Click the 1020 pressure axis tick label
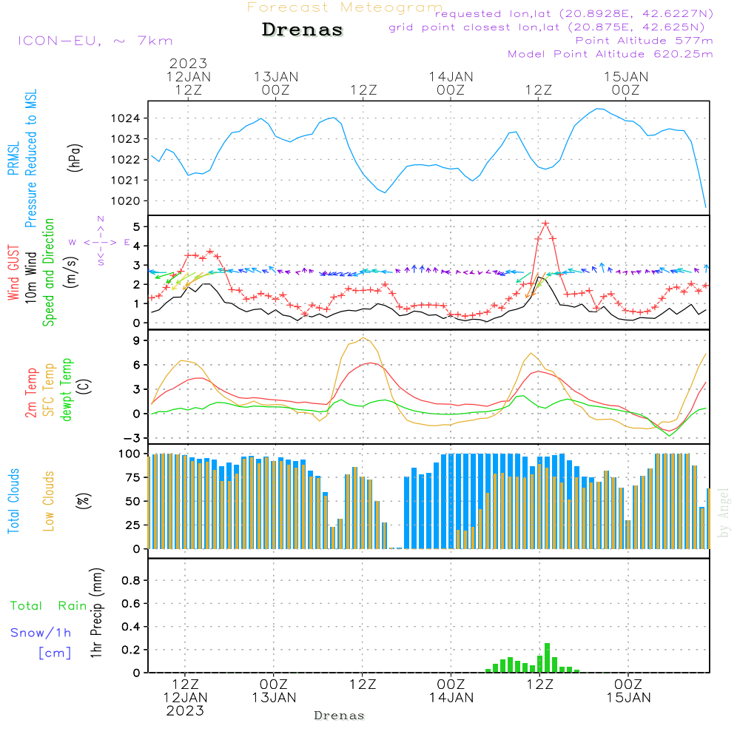The height and width of the screenshot is (740, 740). [125, 201]
